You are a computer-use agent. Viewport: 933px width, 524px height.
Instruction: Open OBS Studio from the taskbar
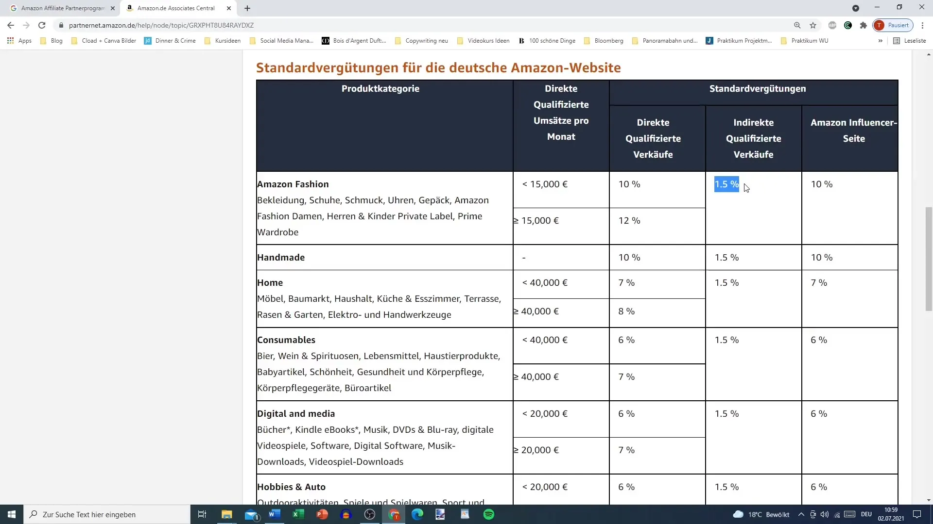(x=370, y=514)
